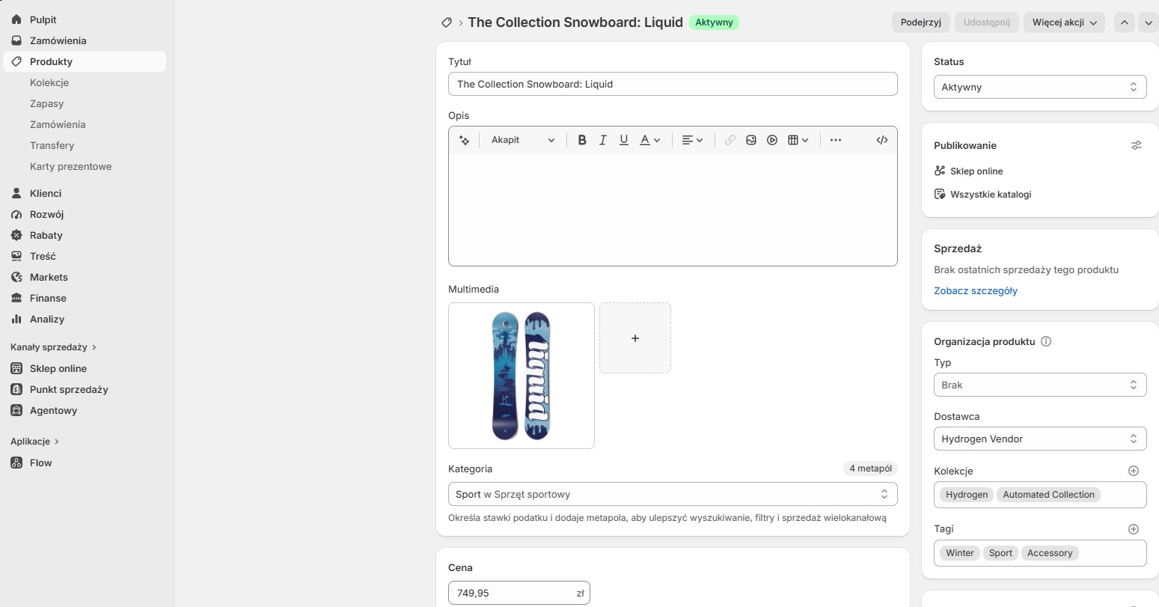This screenshot has width=1159, height=607.
Task: Open the Typ dropdown showing Brak
Action: tap(1040, 385)
